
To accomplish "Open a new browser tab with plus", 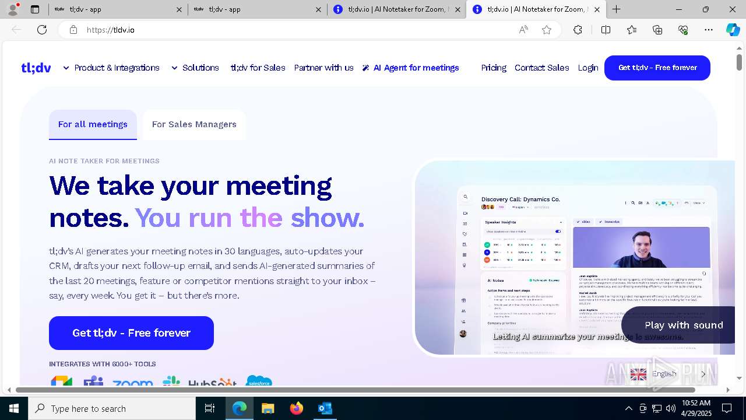I will tap(616, 9).
